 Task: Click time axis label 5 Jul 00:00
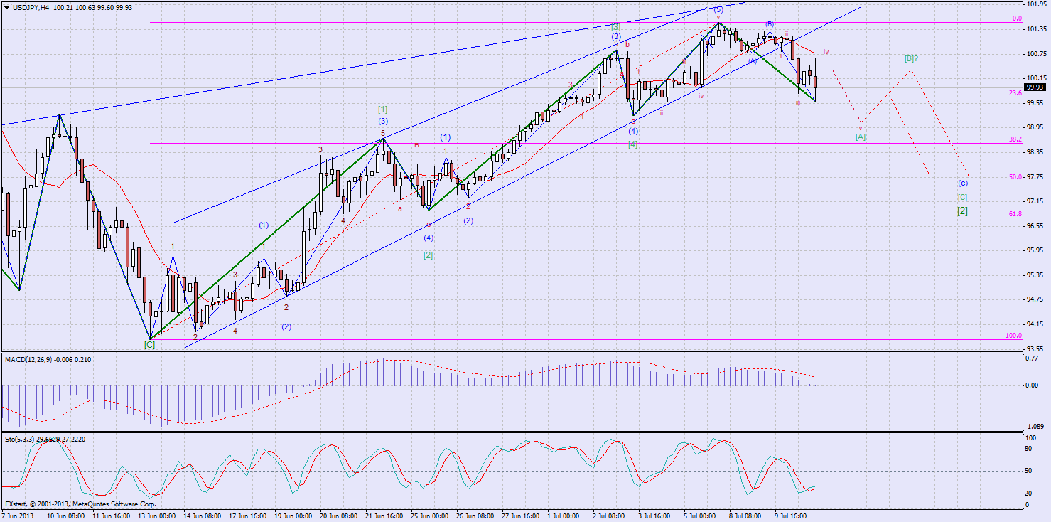click(700, 516)
